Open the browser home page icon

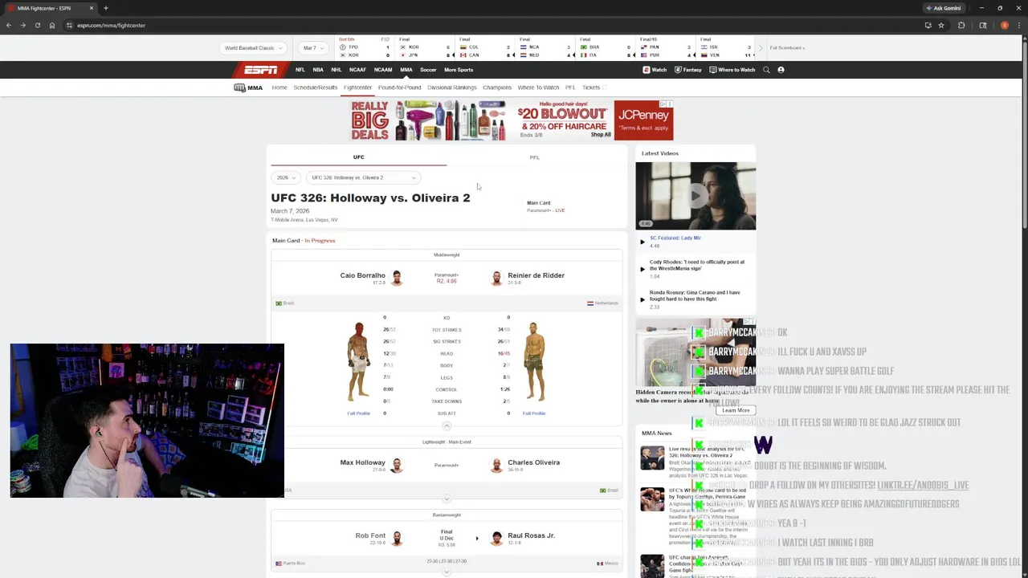(52, 25)
